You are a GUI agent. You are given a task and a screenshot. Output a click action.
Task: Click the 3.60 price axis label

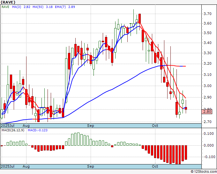point(208,23)
